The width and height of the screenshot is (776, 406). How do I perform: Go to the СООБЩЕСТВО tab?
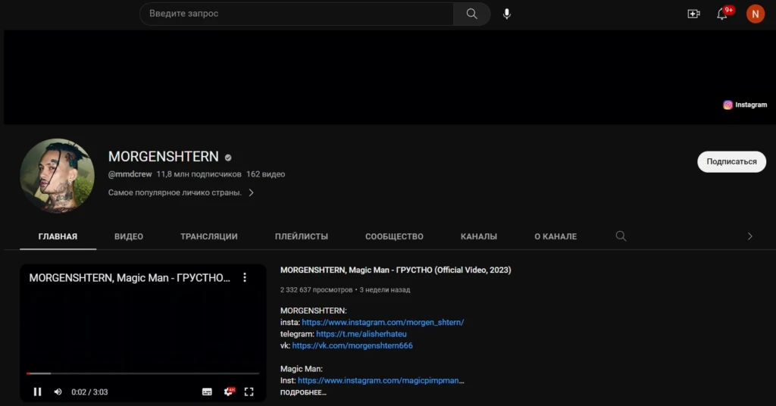click(394, 236)
